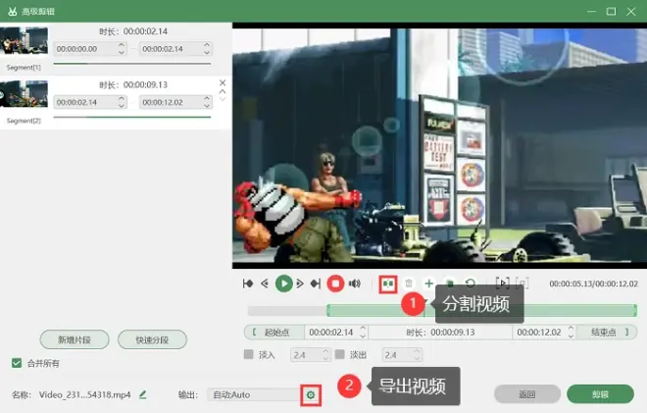Jump to the segment start with the skip-to-beginning icon
The image size is (647, 413).
(248, 284)
